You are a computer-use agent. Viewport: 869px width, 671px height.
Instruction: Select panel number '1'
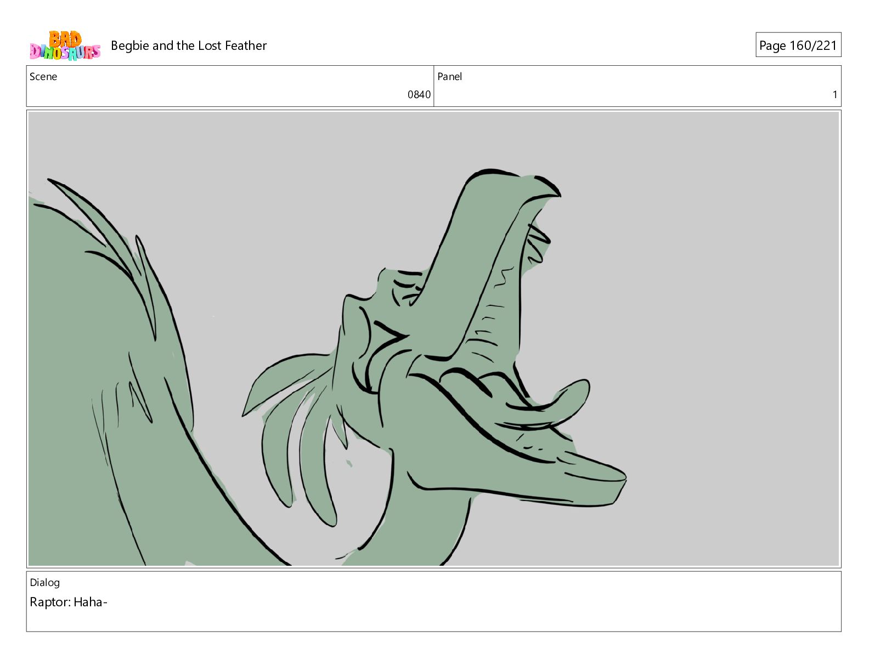pos(835,94)
